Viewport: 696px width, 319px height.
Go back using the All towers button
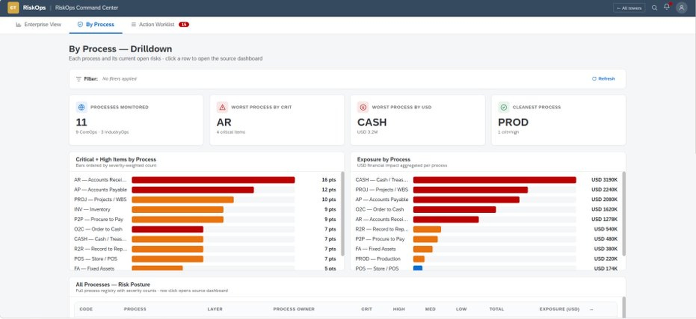pos(629,8)
